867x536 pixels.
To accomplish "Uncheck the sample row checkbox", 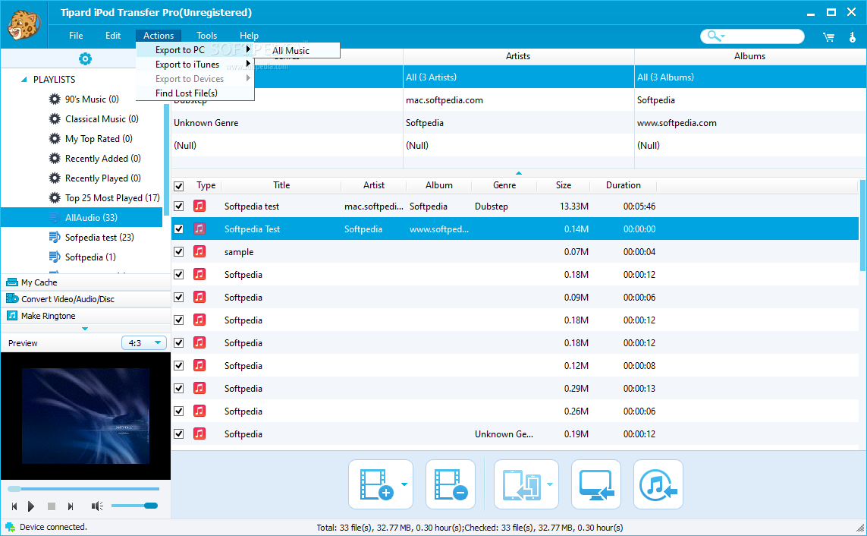I will (178, 252).
